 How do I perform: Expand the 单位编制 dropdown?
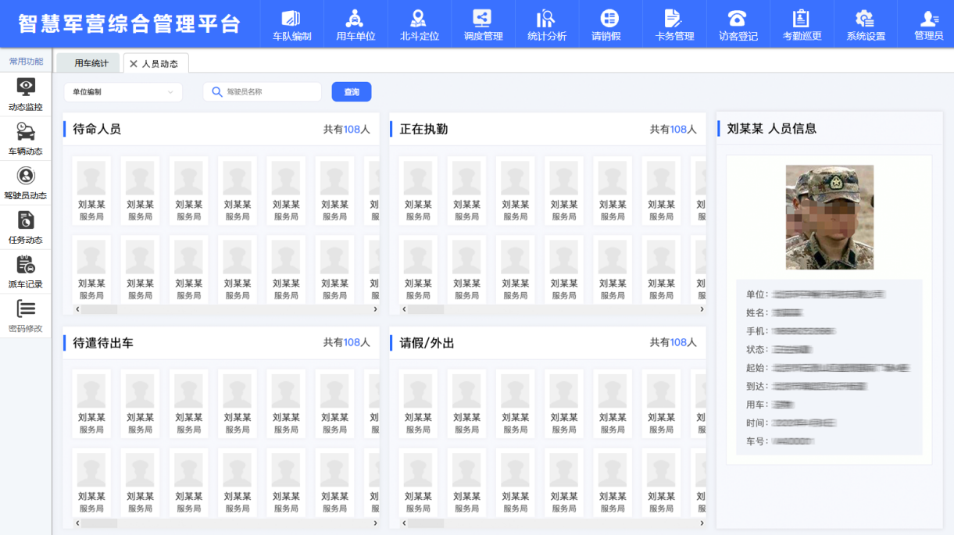click(123, 92)
